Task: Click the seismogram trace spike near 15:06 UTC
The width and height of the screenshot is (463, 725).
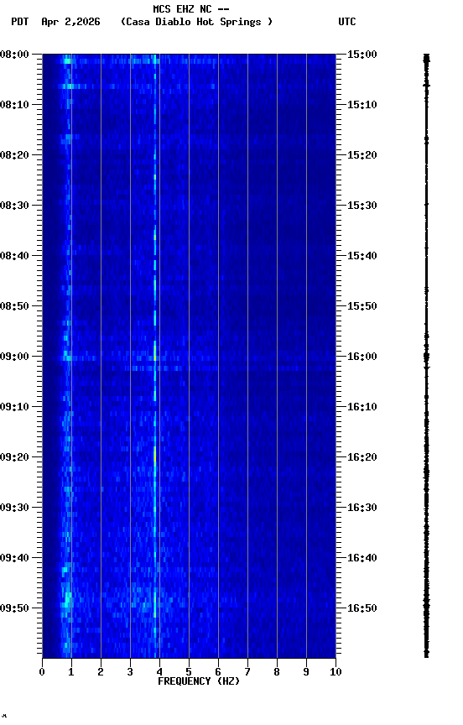Action: click(x=426, y=86)
